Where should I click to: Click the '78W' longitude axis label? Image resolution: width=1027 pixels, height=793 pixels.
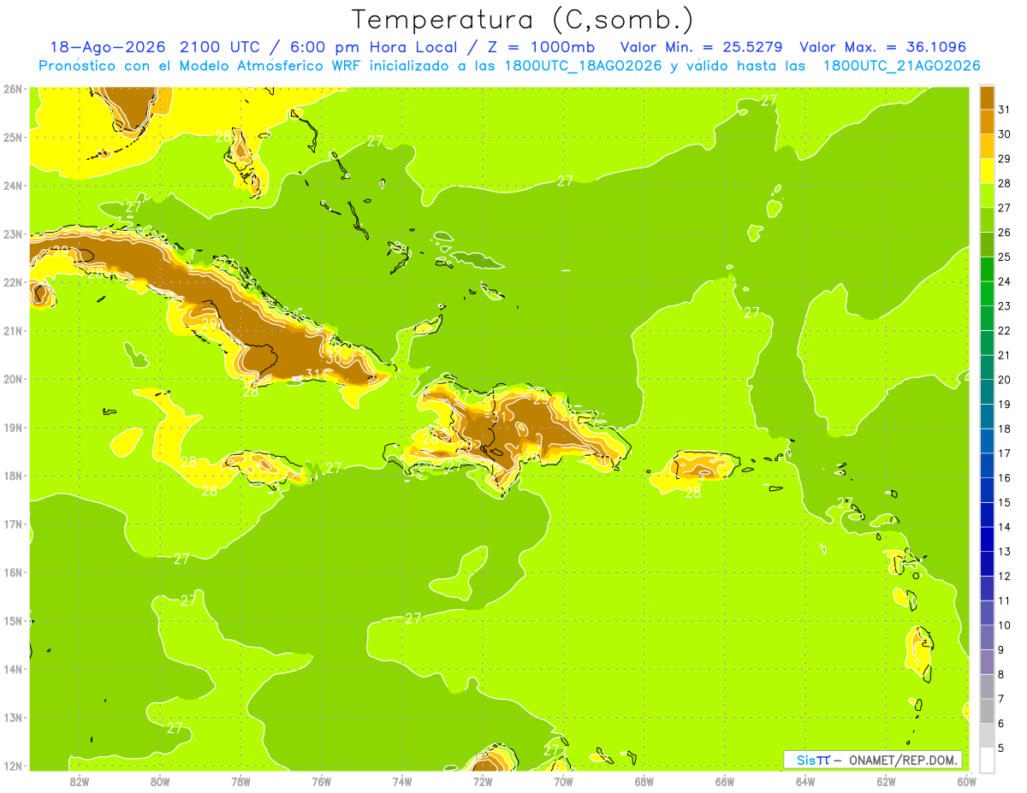pos(240,782)
